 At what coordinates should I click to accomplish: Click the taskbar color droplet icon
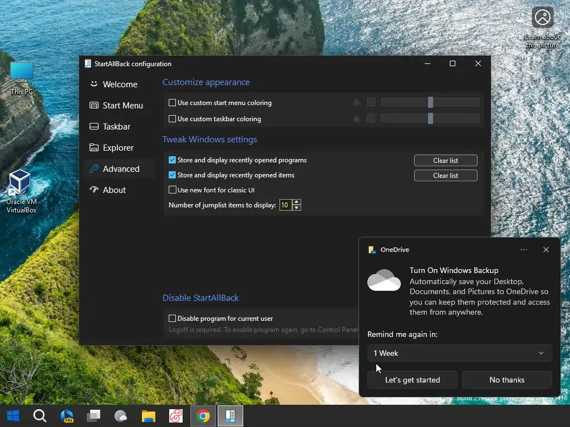[x=356, y=118]
